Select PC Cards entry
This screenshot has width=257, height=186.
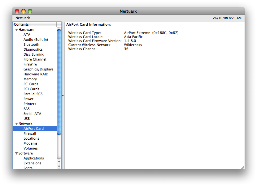31,84
